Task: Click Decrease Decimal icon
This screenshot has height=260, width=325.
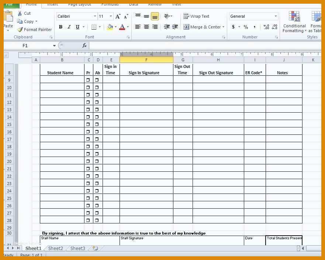Action: tap(274, 27)
